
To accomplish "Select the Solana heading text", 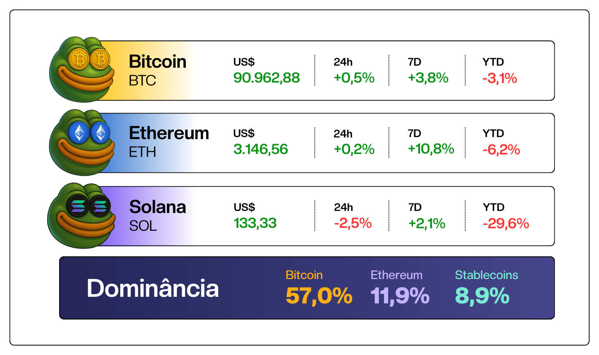I will click(x=157, y=207).
